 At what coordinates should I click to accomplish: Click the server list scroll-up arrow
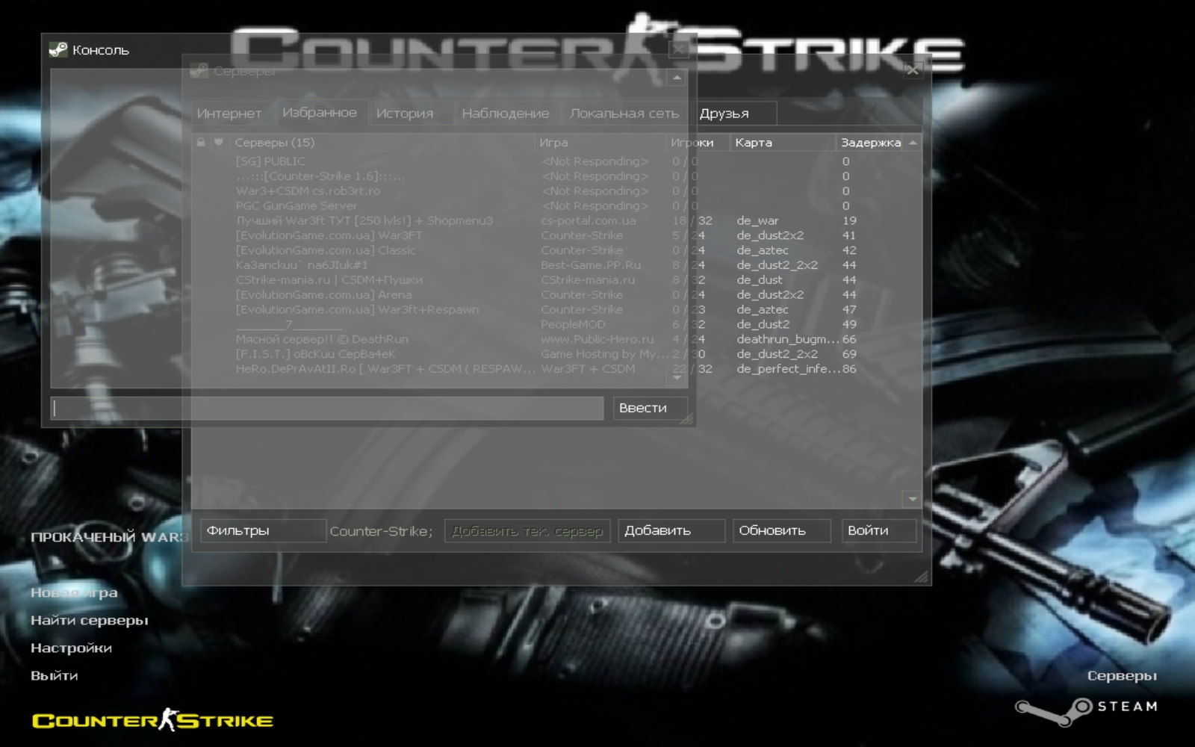[913, 143]
